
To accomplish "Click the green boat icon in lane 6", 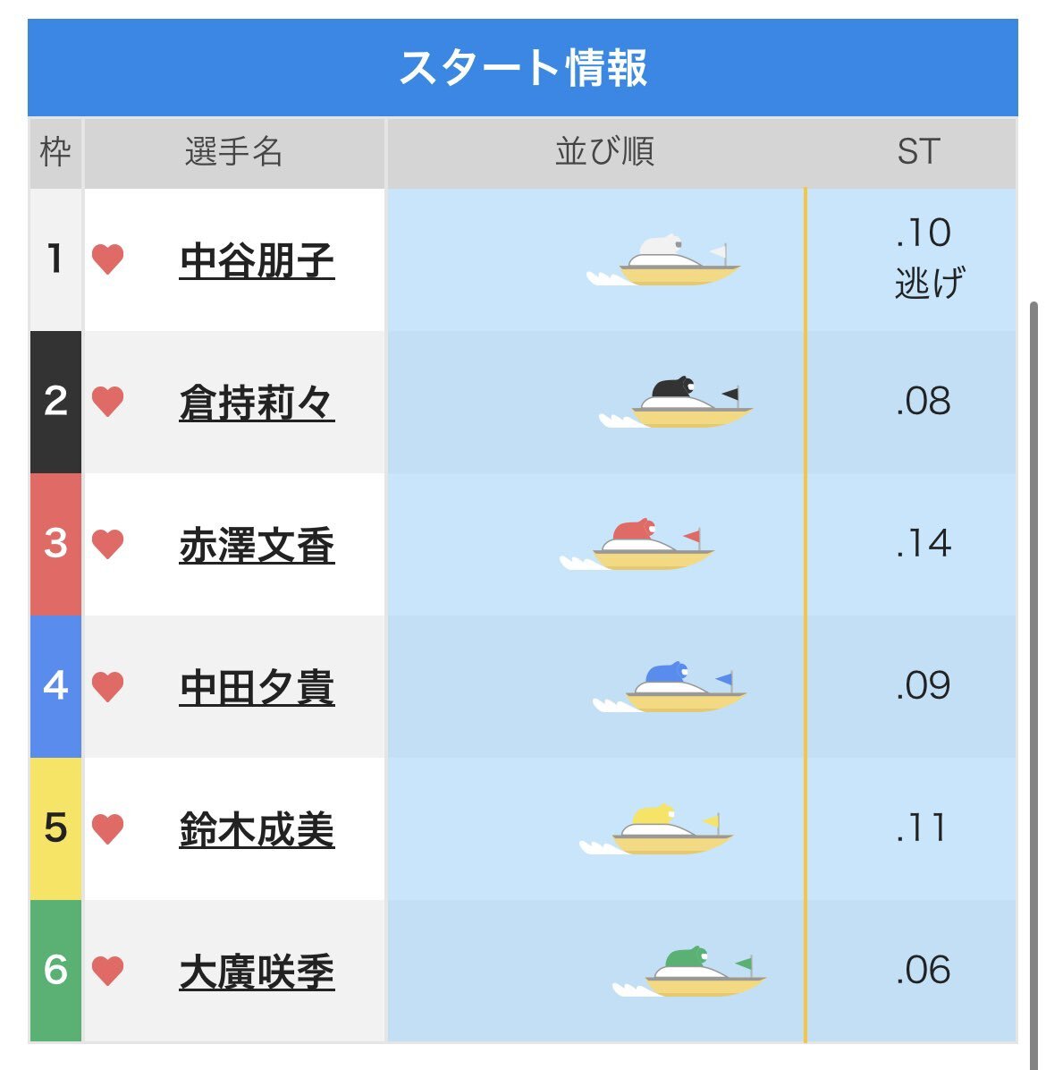I will (x=689, y=971).
